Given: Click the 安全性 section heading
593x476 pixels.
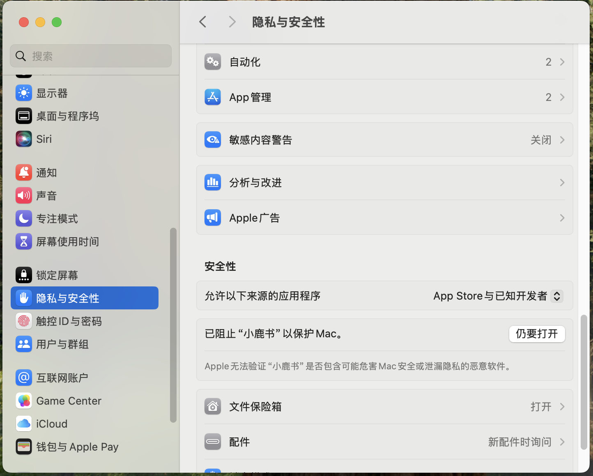Looking at the screenshot, I should (x=220, y=266).
